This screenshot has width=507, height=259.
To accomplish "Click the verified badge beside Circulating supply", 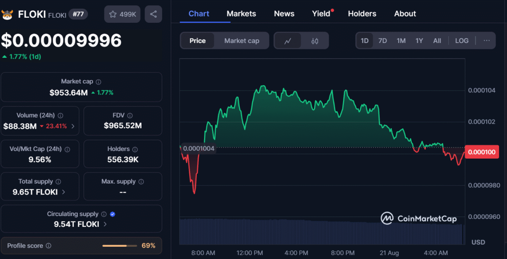I will point(112,214).
